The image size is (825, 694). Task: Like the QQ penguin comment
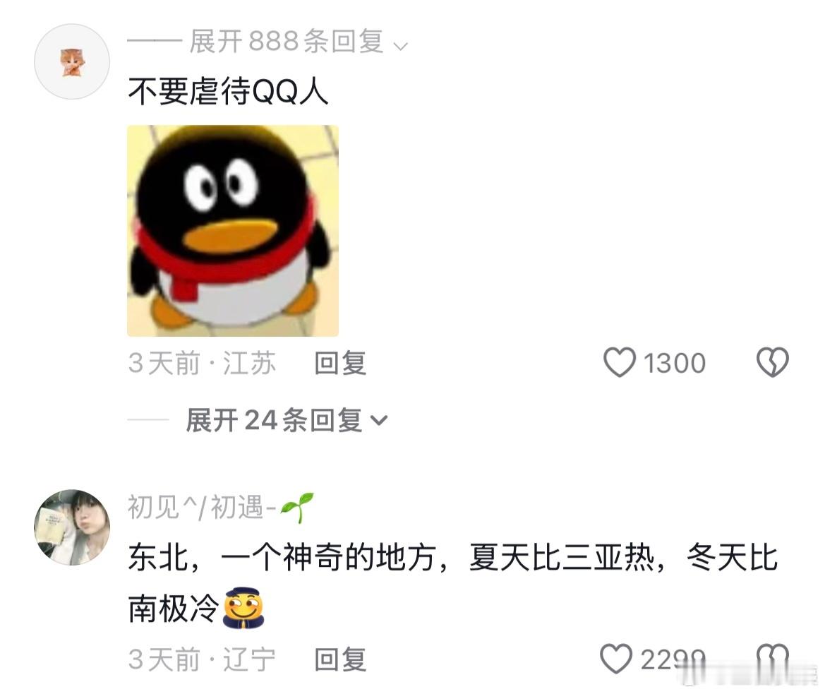[x=619, y=362]
